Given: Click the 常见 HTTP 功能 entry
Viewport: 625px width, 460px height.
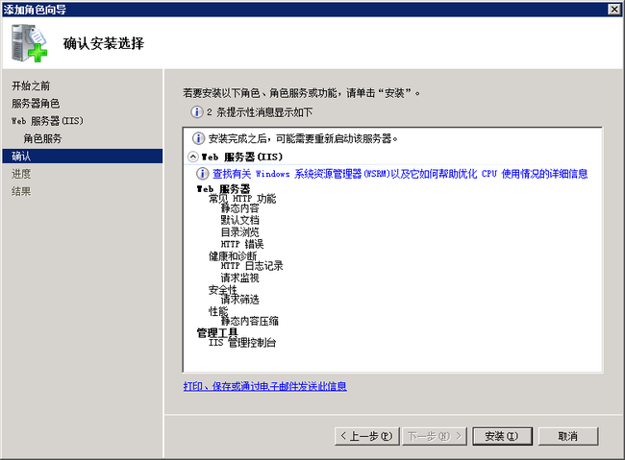Looking at the screenshot, I should [x=242, y=199].
